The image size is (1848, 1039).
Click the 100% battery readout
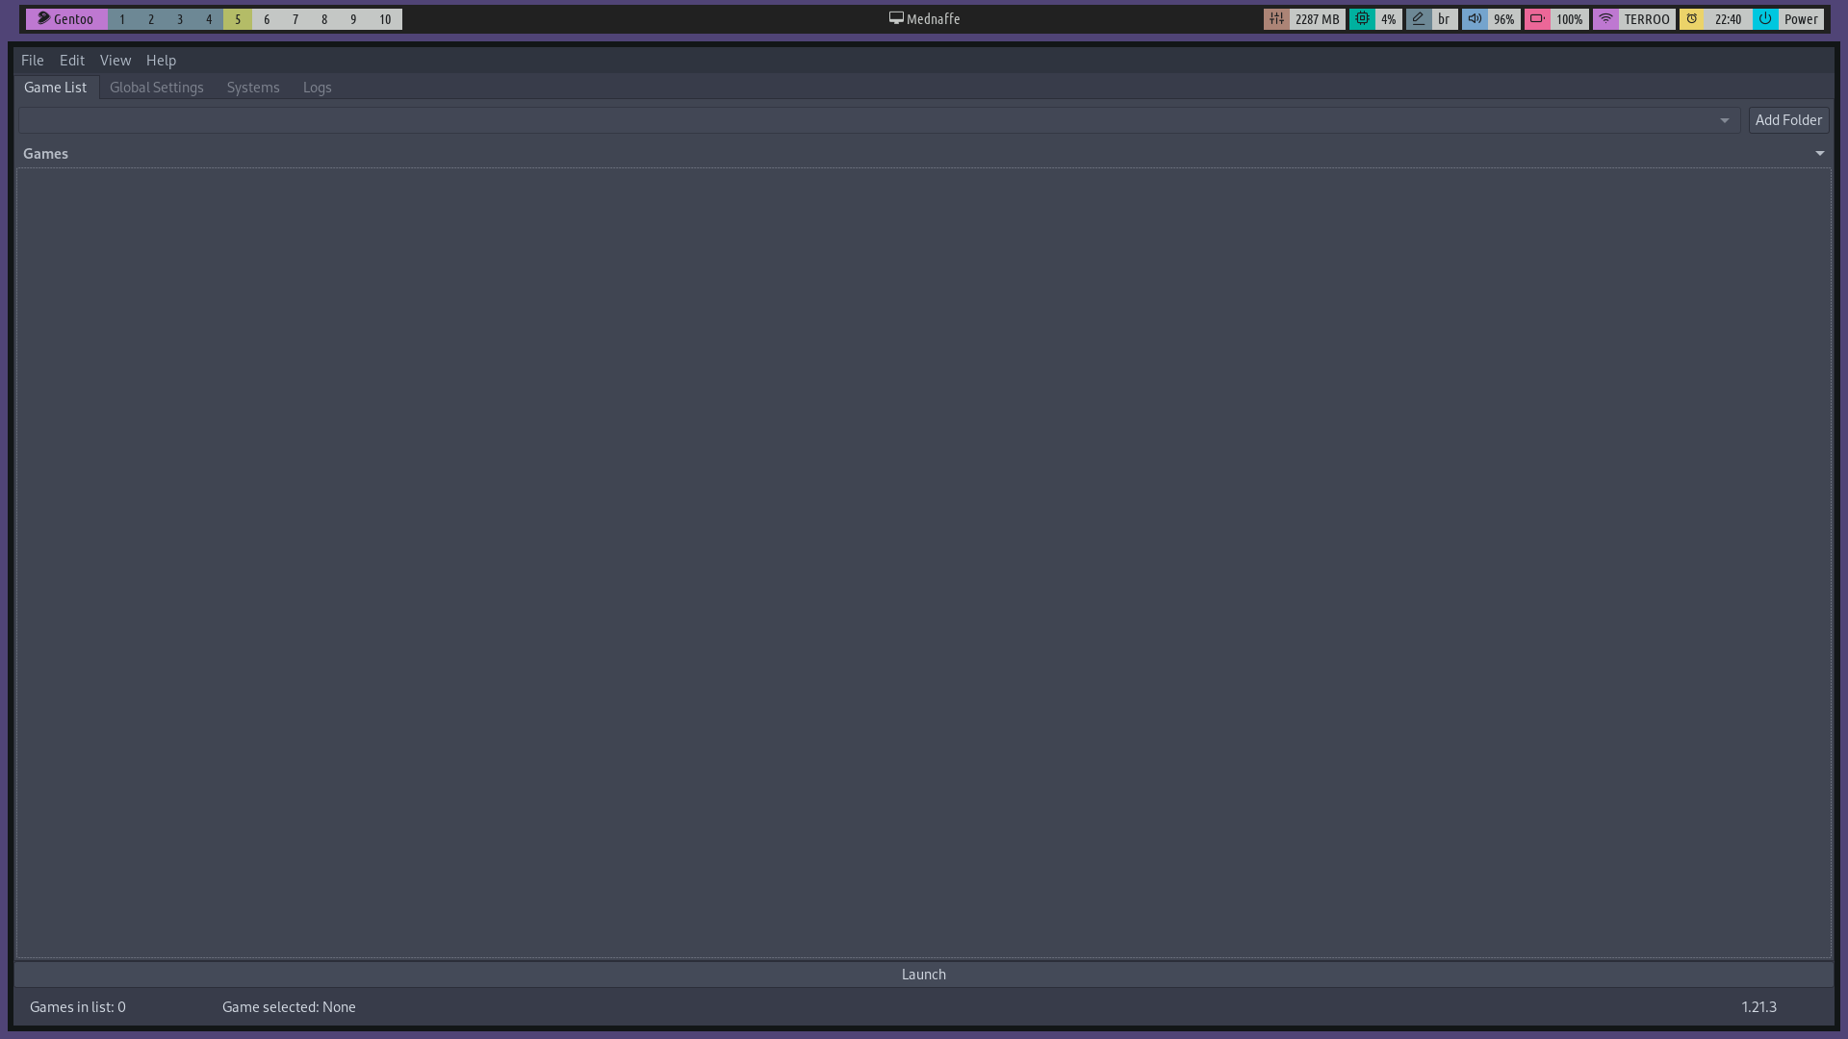(x=1569, y=19)
